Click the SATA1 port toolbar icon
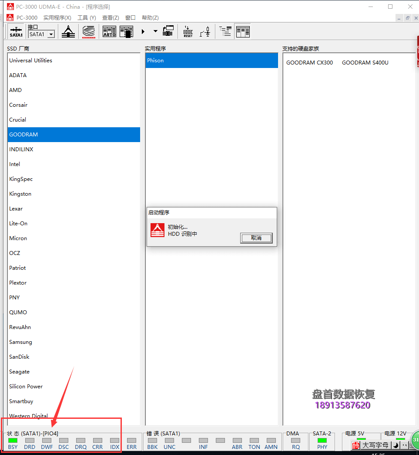The image size is (419, 455). click(x=16, y=32)
